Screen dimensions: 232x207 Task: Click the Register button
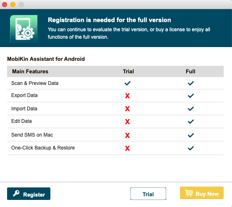(29, 194)
